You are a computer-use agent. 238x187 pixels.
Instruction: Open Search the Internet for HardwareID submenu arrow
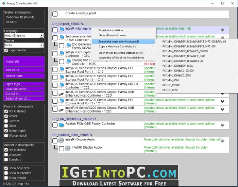153,41
